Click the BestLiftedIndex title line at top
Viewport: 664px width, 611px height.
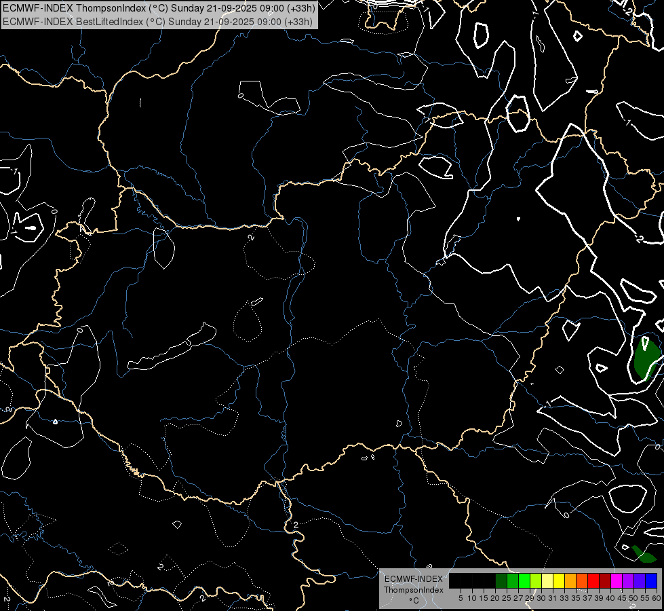pos(157,21)
